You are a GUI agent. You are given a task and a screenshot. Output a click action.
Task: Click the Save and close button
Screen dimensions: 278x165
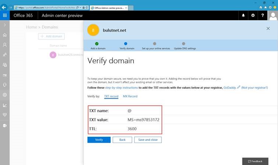pos(148,140)
